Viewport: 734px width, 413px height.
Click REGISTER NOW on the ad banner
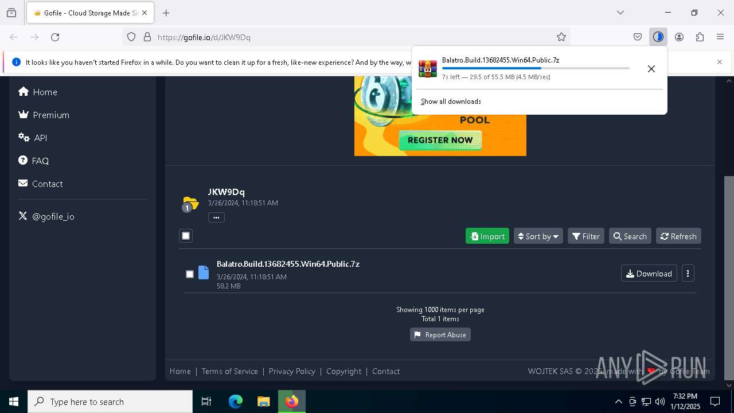440,140
